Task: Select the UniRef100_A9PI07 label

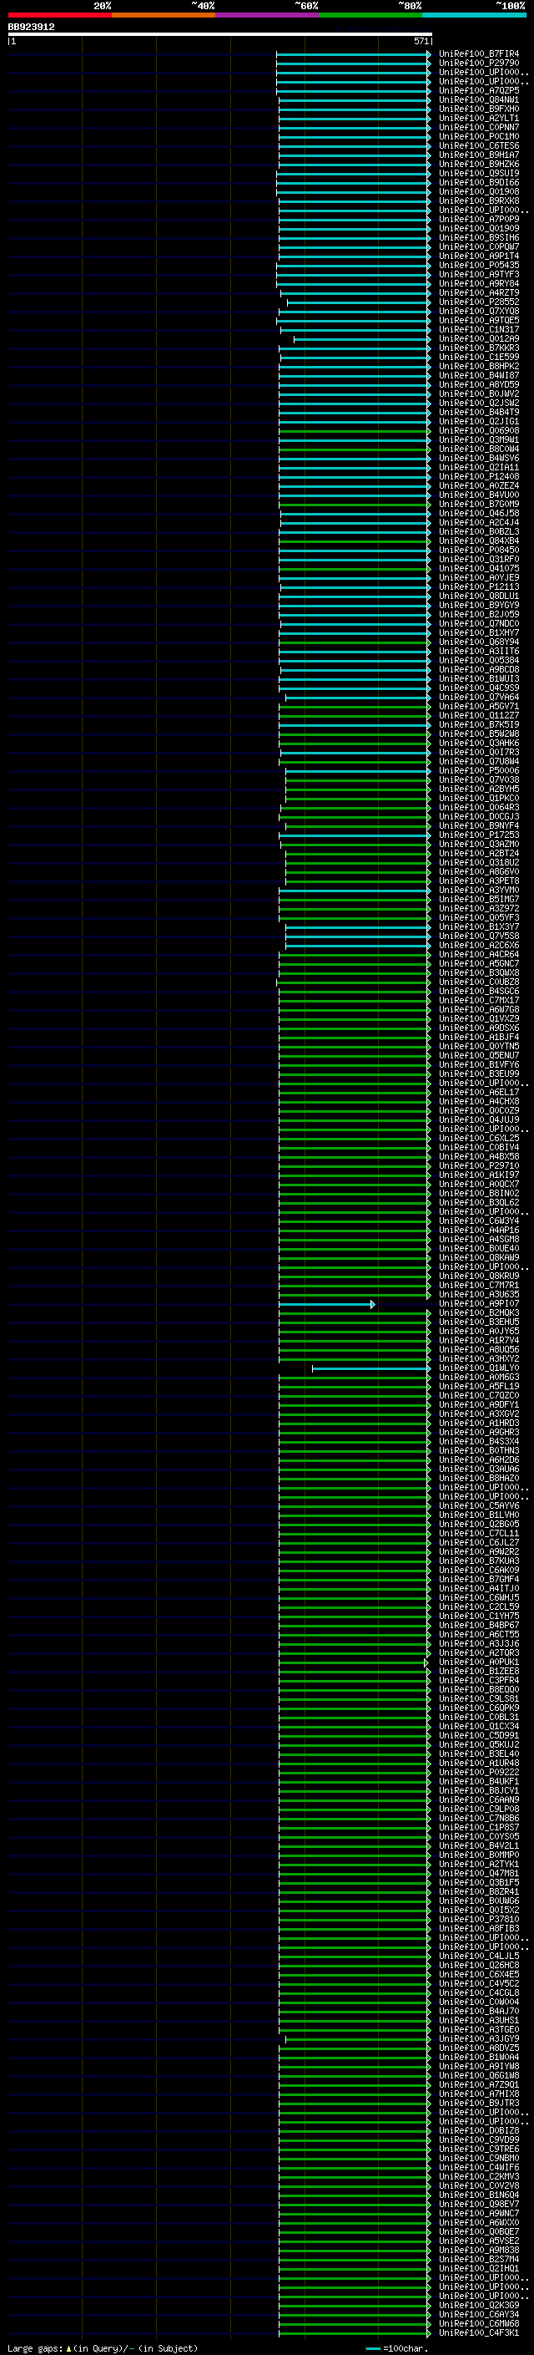Action: pyautogui.click(x=478, y=1302)
